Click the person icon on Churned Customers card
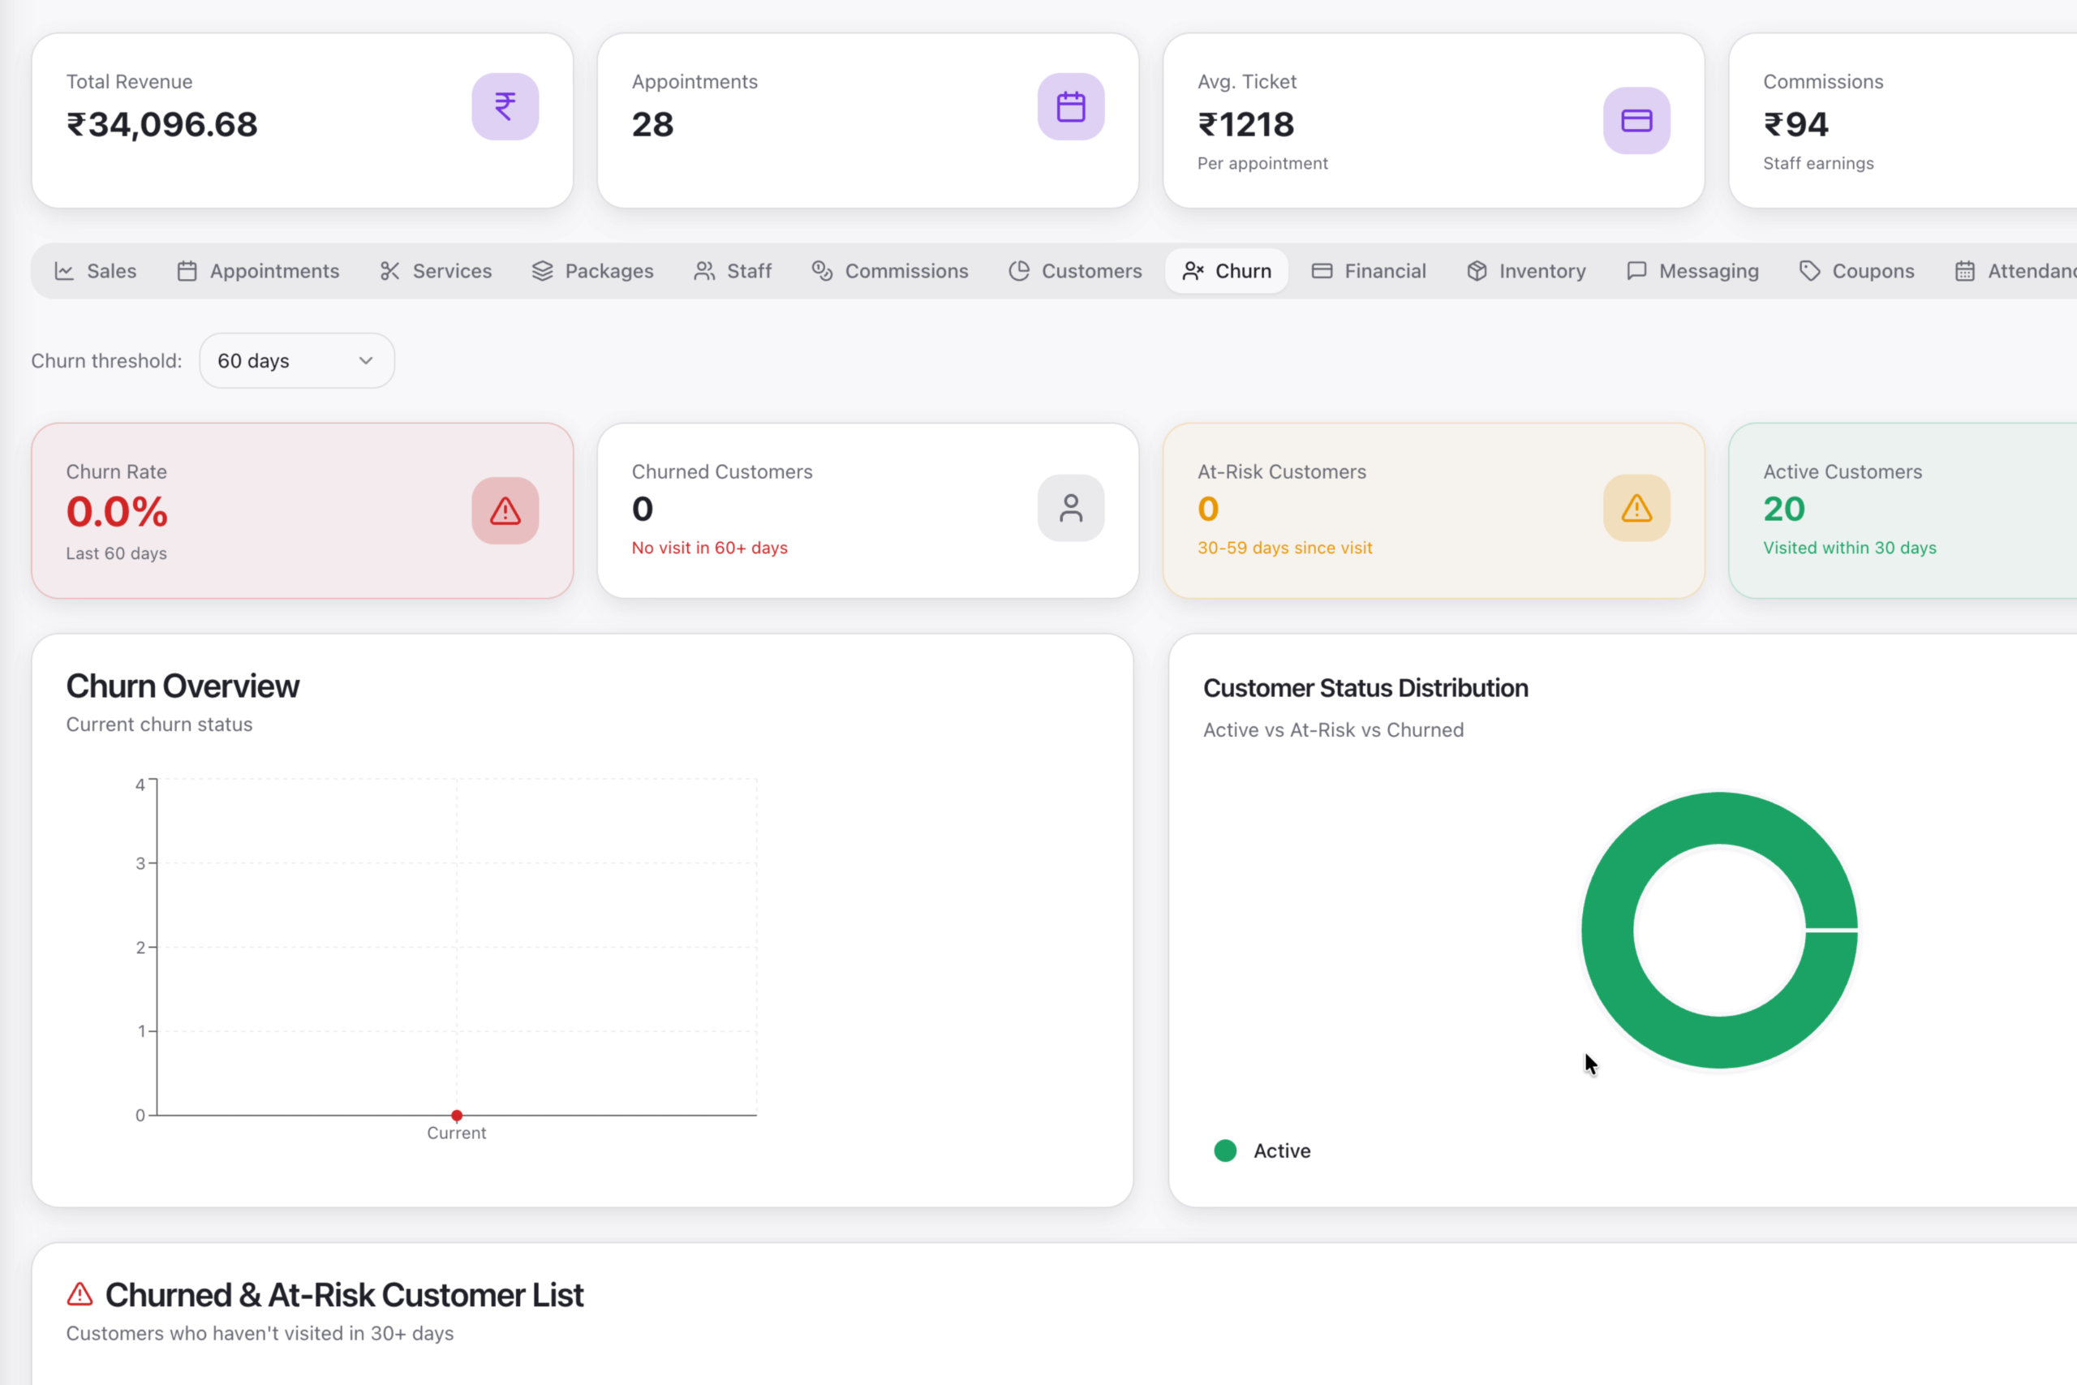The image size is (2077, 1385). (x=1070, y=508)
